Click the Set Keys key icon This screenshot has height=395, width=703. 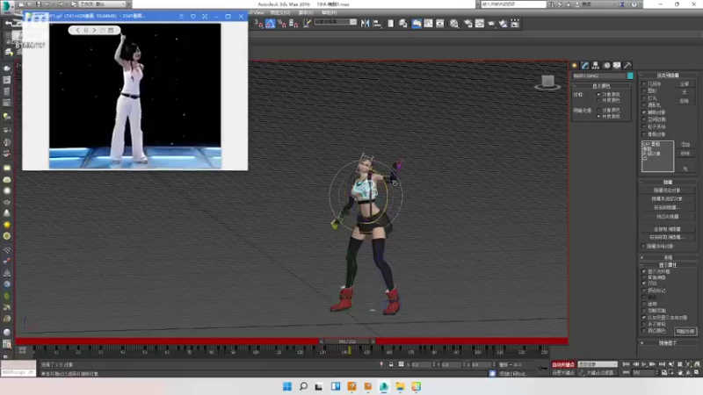click(x=542, y=368)
